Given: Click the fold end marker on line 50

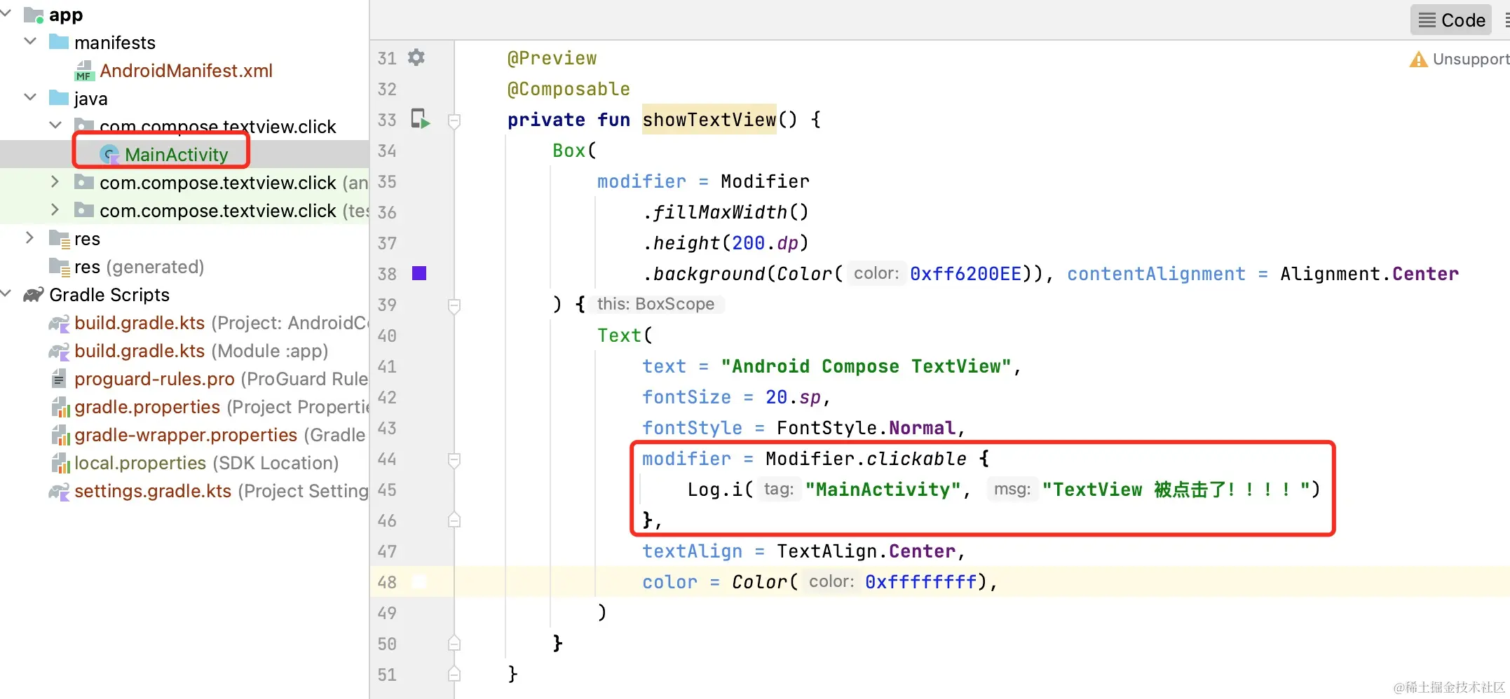Looking at the screenshot, I should 454,643.
